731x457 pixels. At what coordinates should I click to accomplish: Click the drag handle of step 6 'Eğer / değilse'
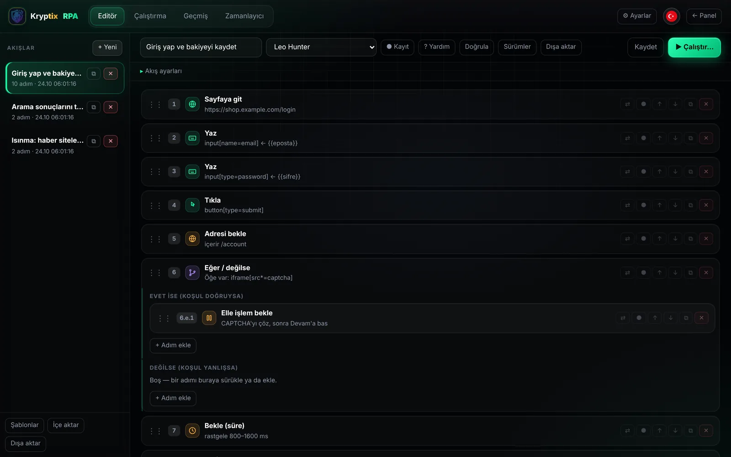pyautogui.click(x=155, y=273)
